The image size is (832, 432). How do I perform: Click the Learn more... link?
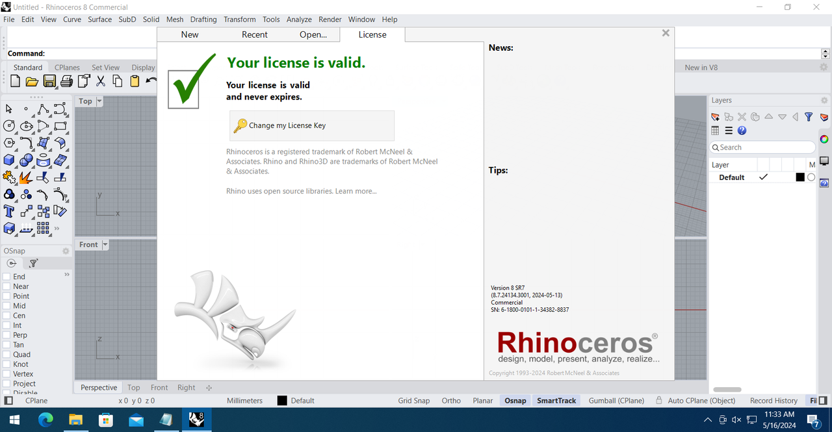click(356, 191)
